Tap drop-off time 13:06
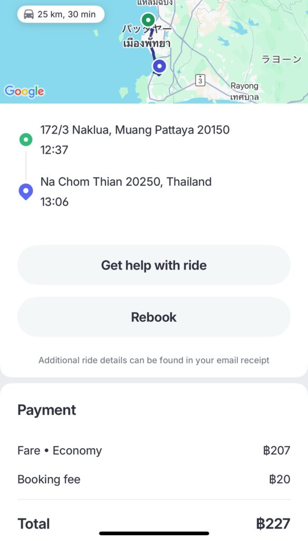This screenshot has width=308, height=541. coord(54,202)
